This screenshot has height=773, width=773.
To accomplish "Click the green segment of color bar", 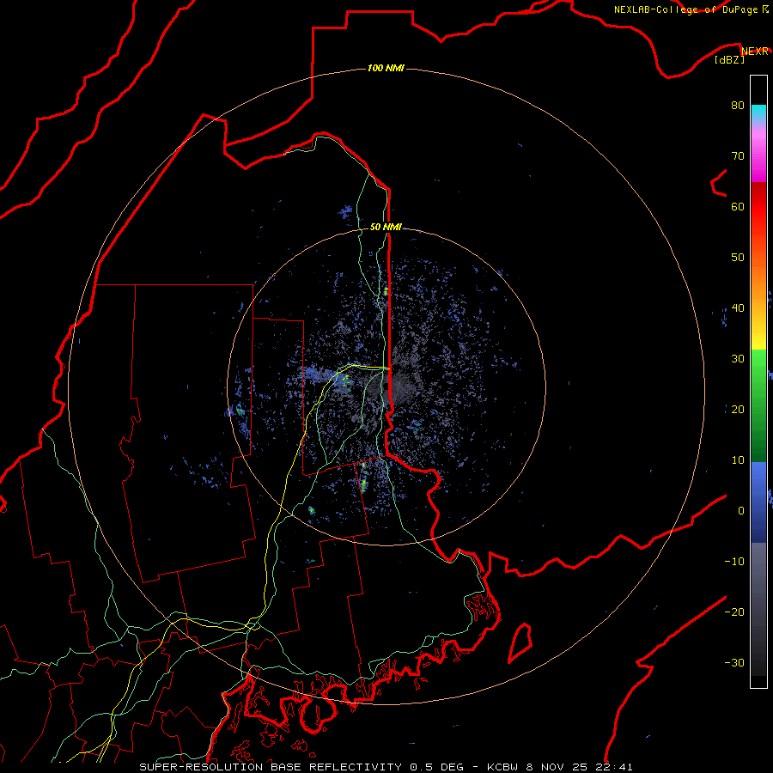I will coord(758,405).
